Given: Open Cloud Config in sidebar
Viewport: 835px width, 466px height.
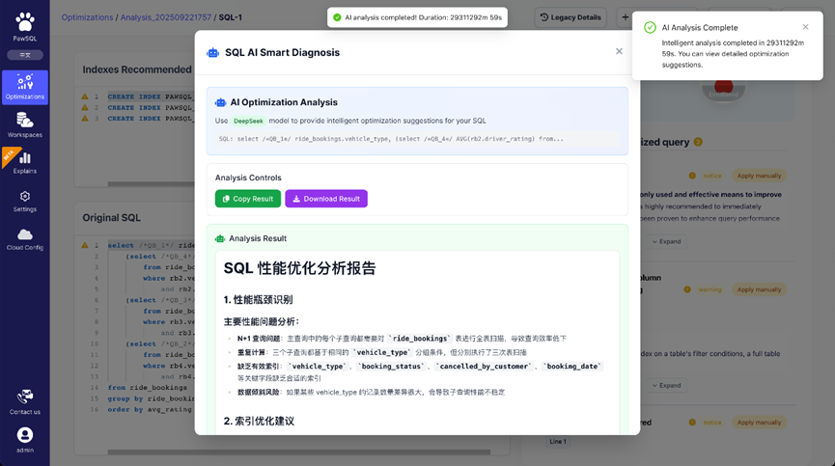Looking at the screenshot, I should pos(25,239).
